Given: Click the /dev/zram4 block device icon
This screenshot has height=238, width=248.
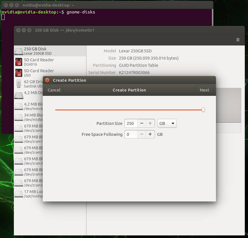Looking at the screenshot, I should coord(19,172).
